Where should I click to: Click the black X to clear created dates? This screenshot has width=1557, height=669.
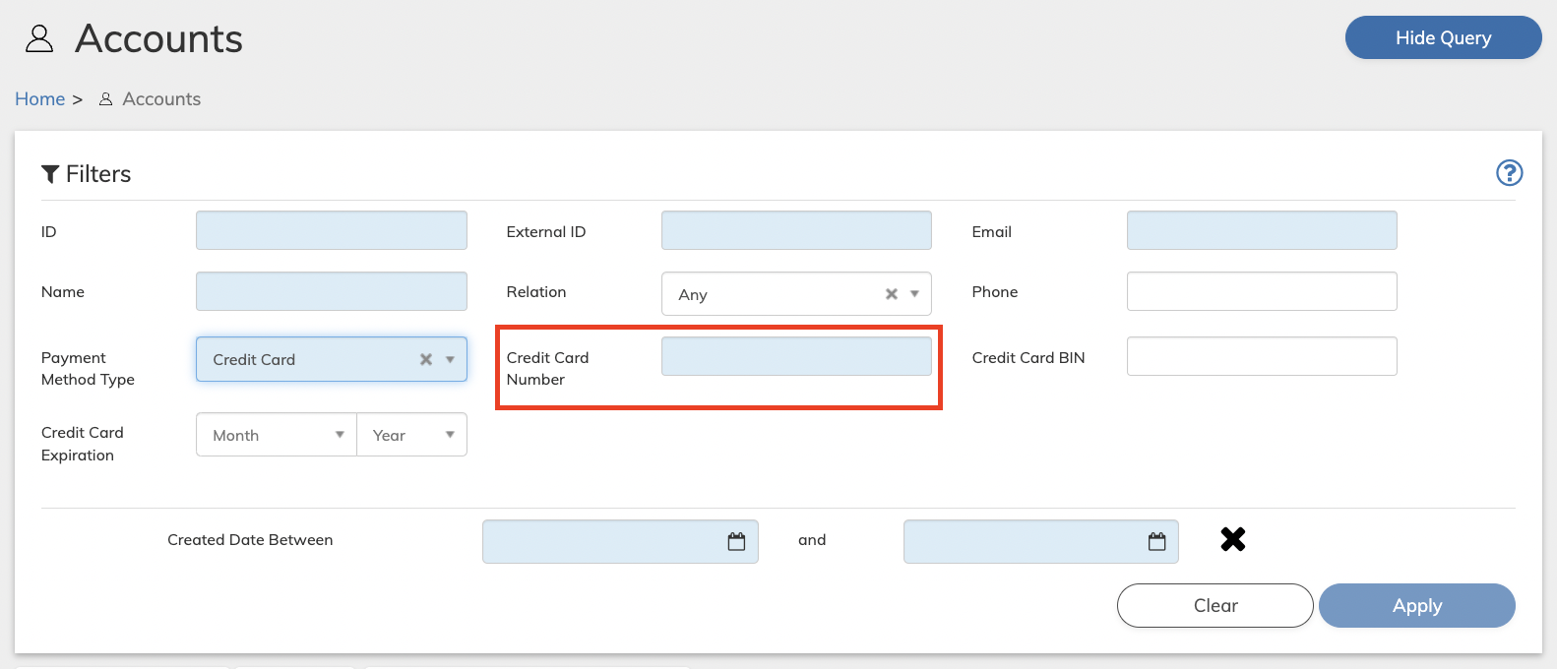[x=1233, y=539]
